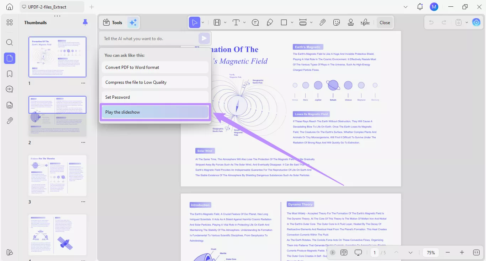Open more options for thumbnail 3
This screenshot has height=261, width=486.
83,202
